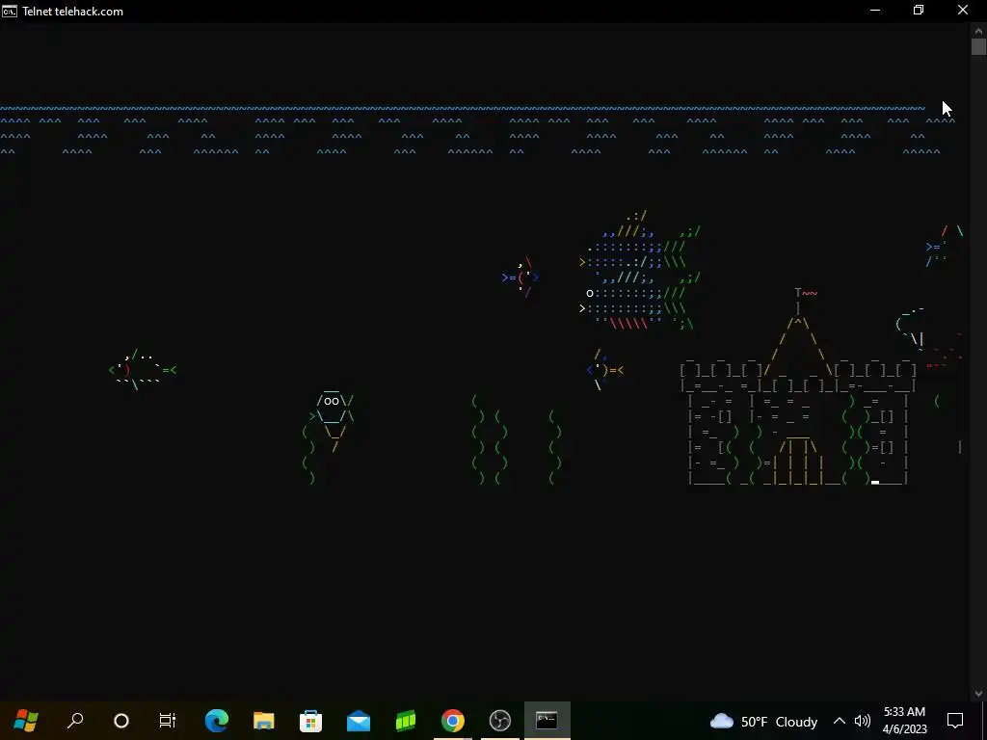The height and width of the screenshot is (740, 987).
Task: Click the Telnet window title bar icon
Action: [x=10, y=12]
